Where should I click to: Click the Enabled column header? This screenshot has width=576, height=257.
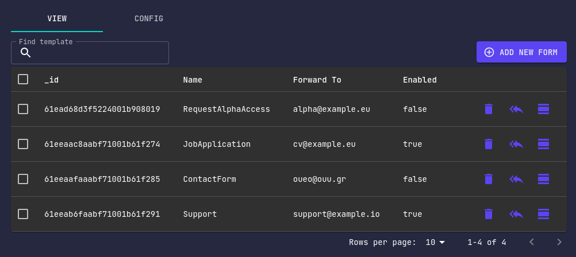click(x=420, y=80)
